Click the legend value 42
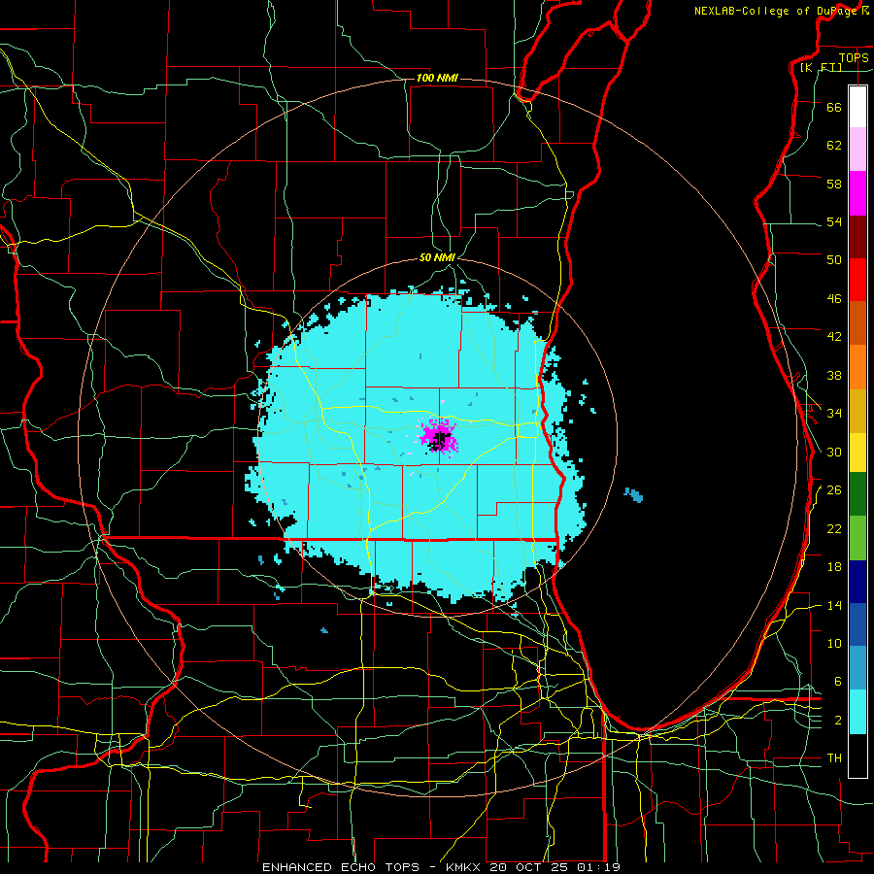The width and height of the screenshot is (874, 874). point(834,336)
